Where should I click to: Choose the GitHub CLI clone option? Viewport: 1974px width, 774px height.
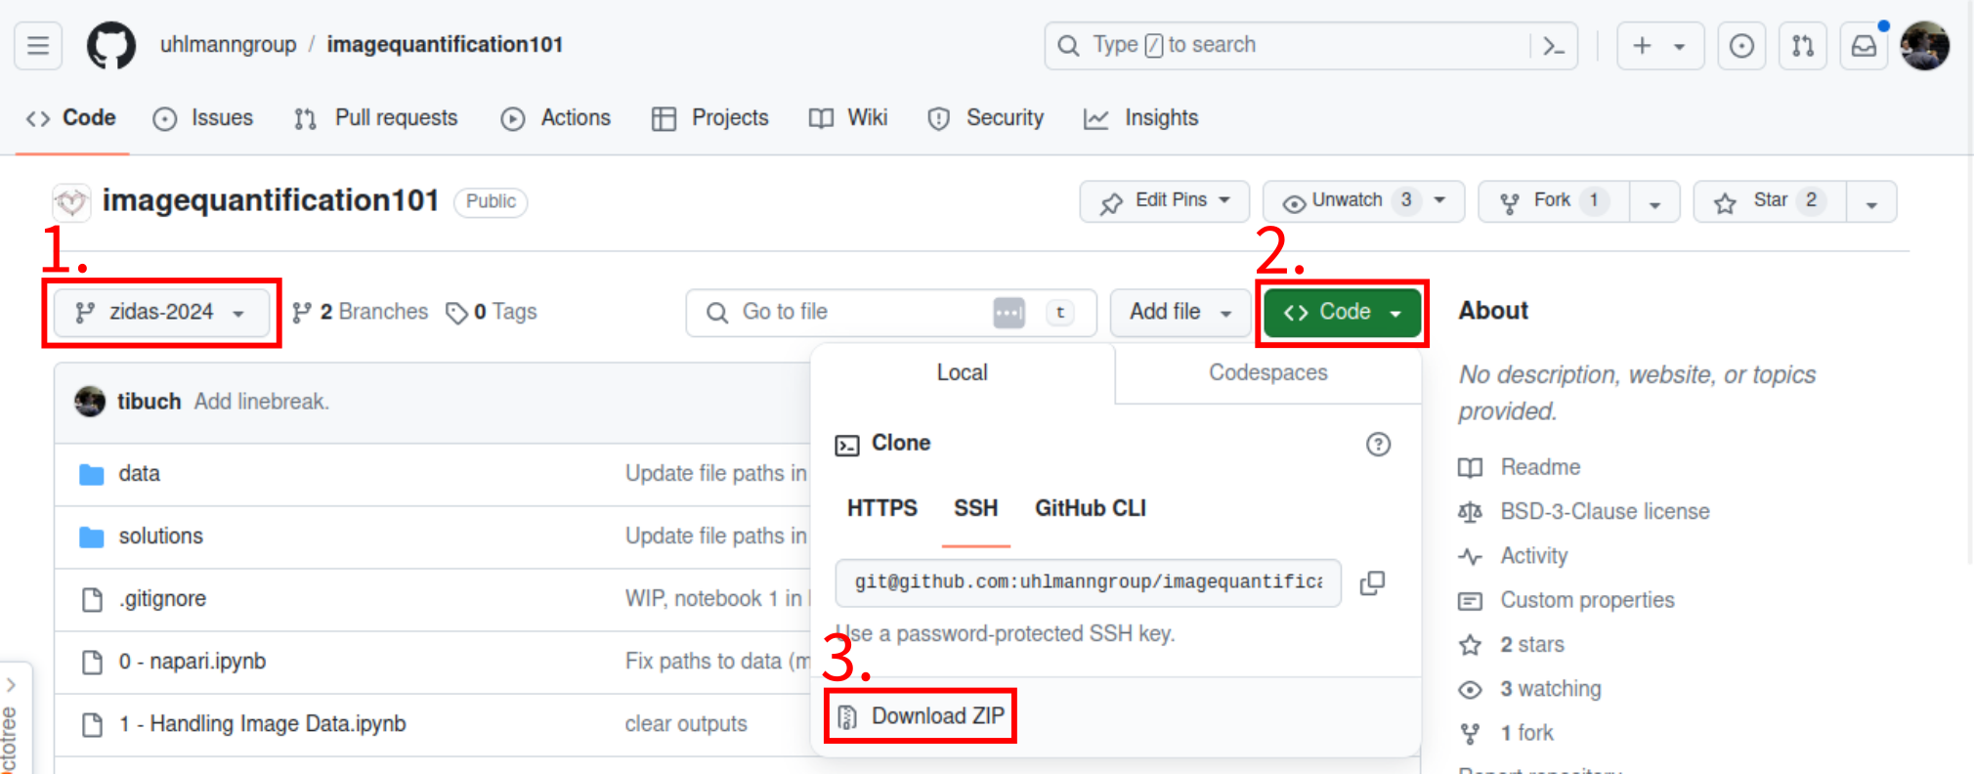(x=1091, y=509)
